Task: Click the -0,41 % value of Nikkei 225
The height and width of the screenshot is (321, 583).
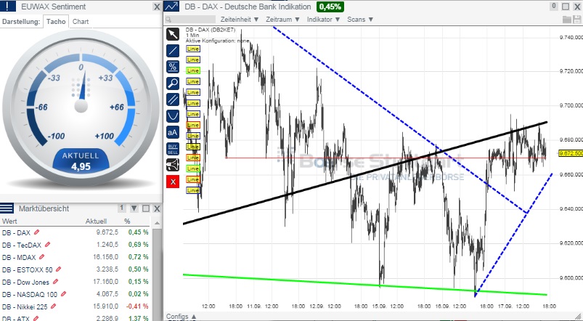Action: tap(139, 306)
